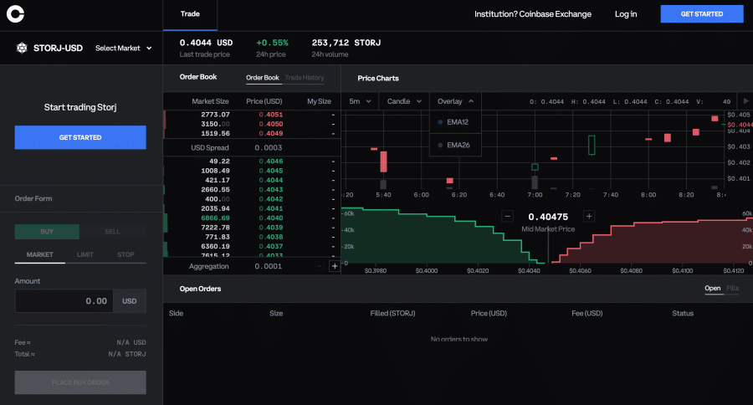
Task: Click GET STARTED in the top bar
Action: 702,14
